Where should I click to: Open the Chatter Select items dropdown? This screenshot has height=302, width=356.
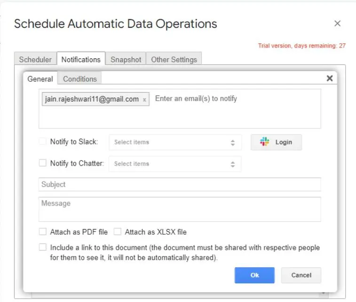click(175, 164)
